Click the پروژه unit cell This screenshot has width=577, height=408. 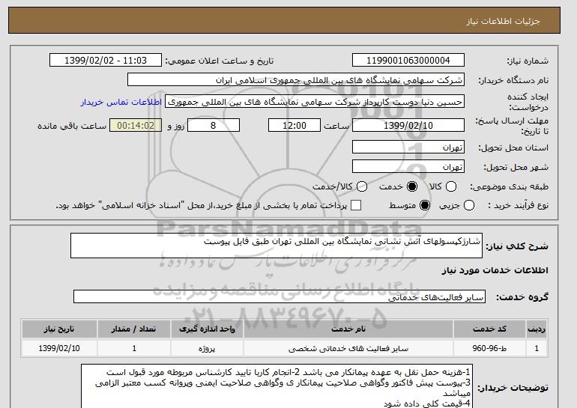(207, 348)
